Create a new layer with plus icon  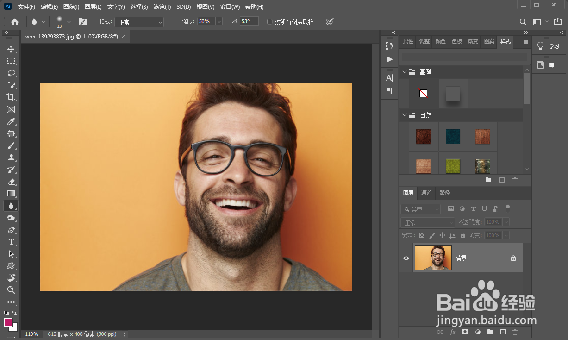point(503,332)
